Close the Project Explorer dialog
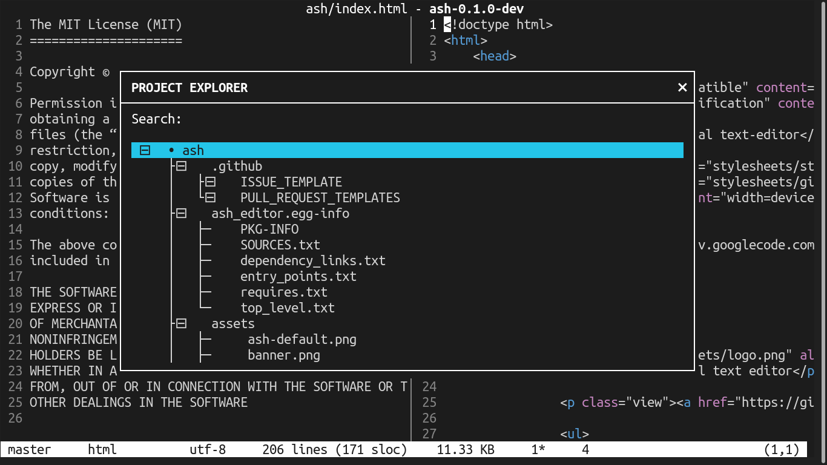 682,87
